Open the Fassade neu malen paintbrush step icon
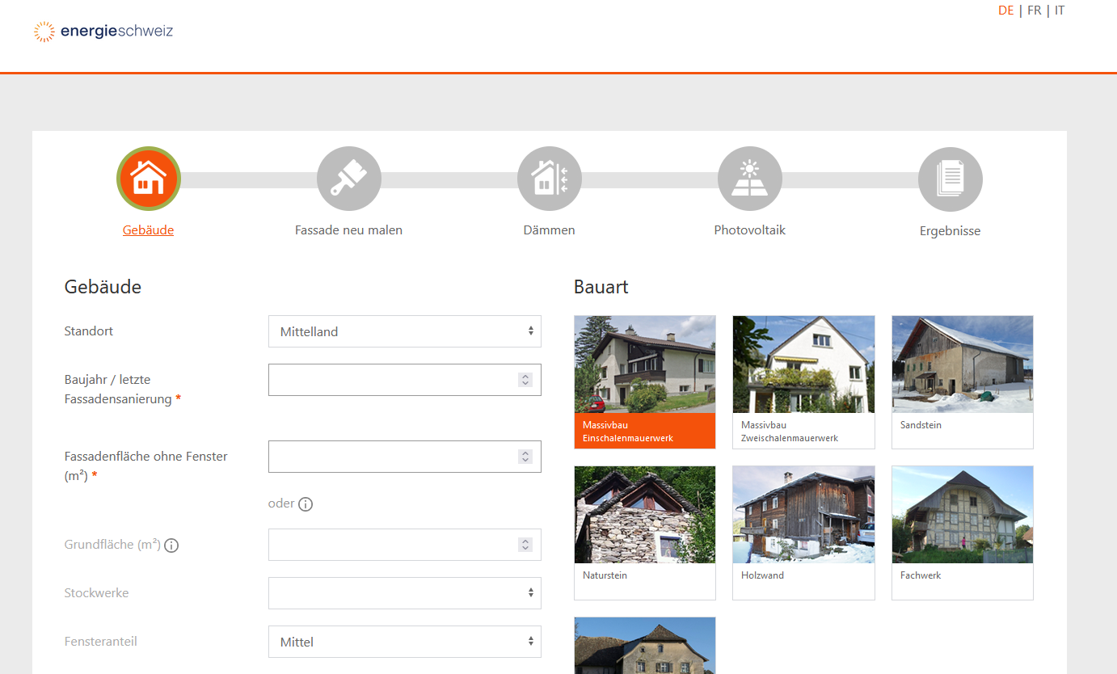1117x674 pixels. (349, 179)
